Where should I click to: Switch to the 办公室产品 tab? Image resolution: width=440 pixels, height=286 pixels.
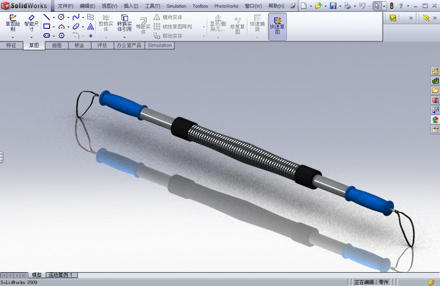click(129, 45)
